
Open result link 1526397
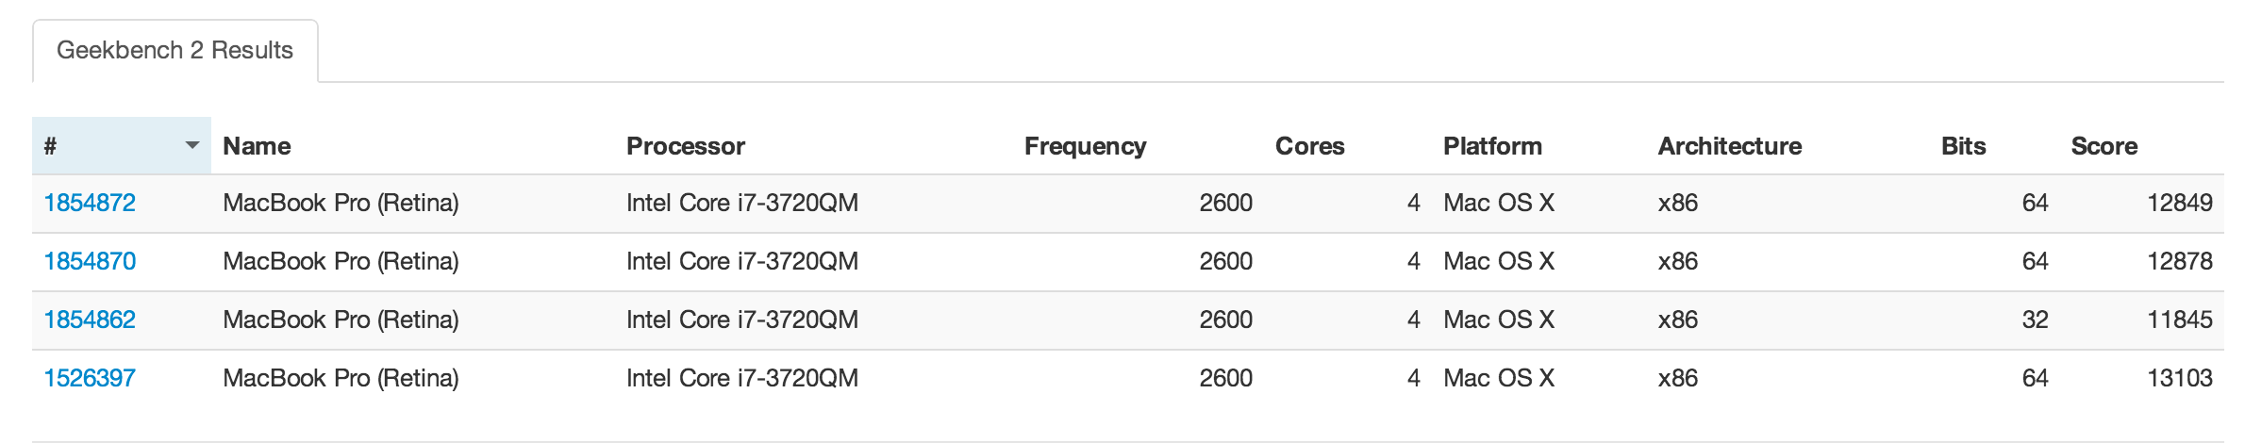[x=90, y=378]
